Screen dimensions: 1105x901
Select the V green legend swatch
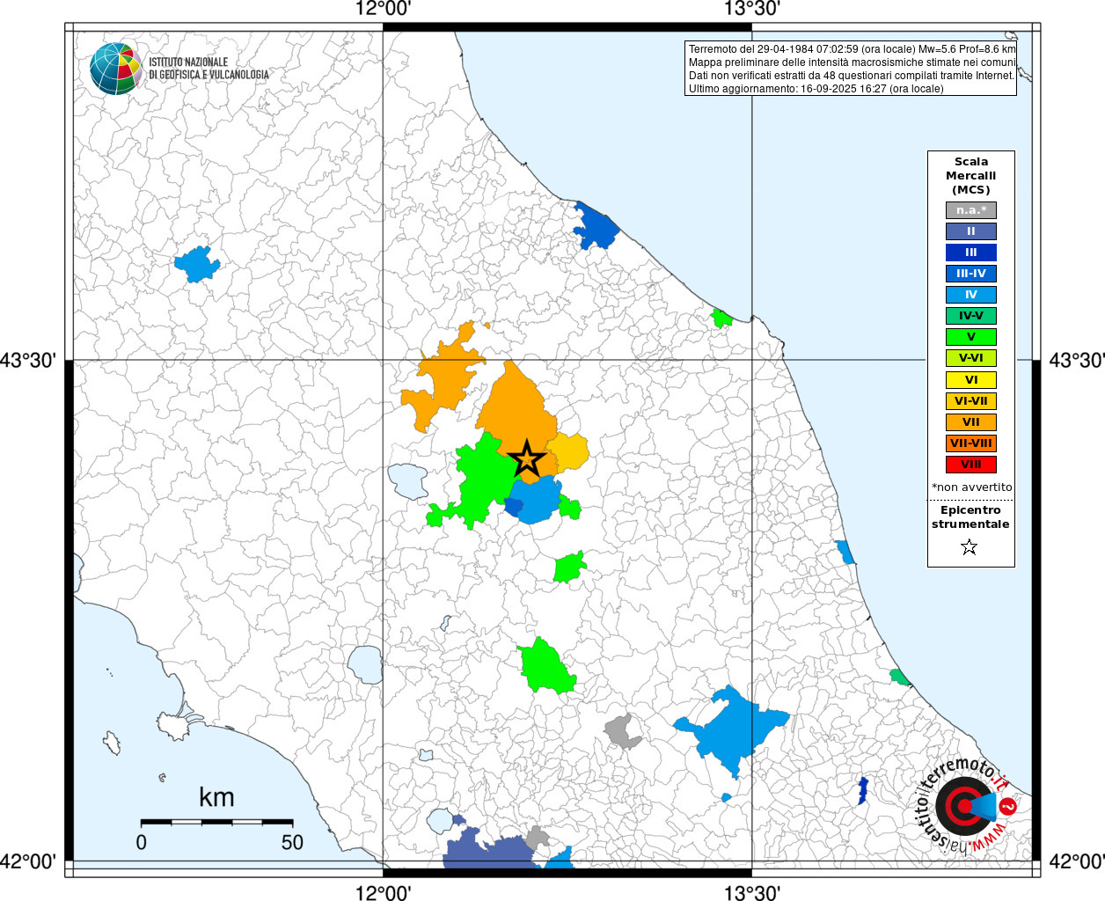(971, 337)
